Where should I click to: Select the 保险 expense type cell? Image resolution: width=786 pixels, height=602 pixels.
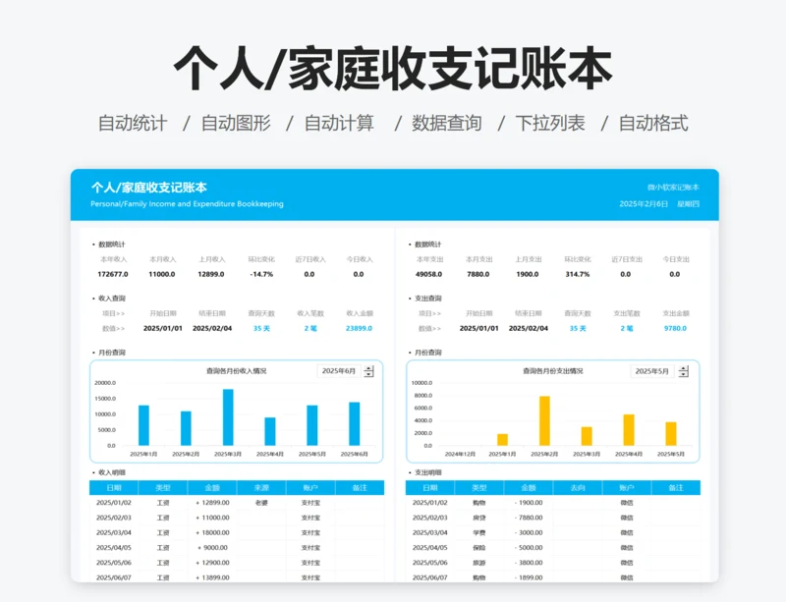point(479,548)
